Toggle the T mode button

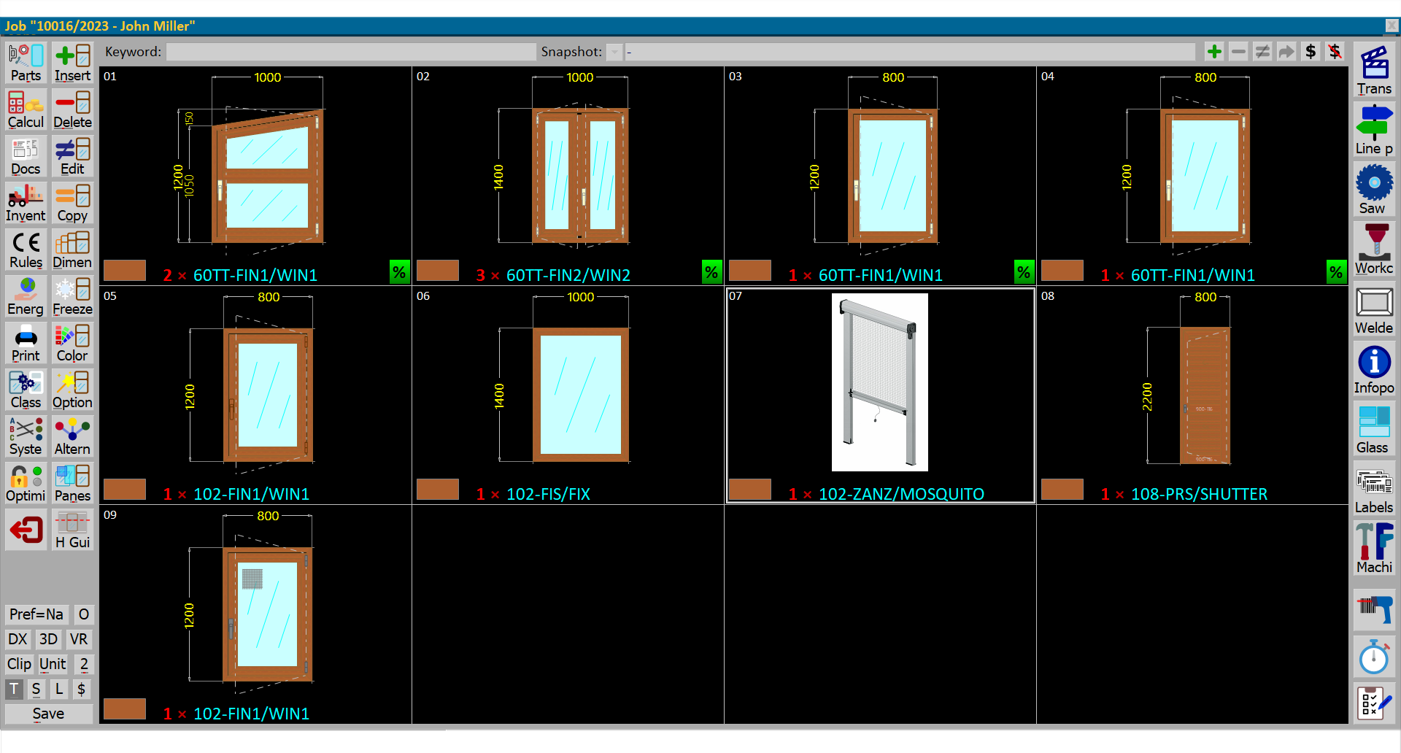tap(14, 689)
